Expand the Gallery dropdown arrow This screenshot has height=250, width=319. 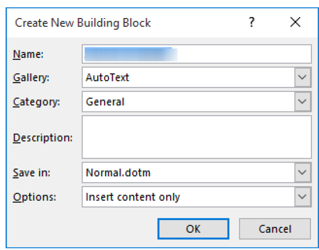(x=303, y=78)
